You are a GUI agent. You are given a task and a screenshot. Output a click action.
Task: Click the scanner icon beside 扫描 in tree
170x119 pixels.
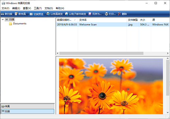coord(7,19)
